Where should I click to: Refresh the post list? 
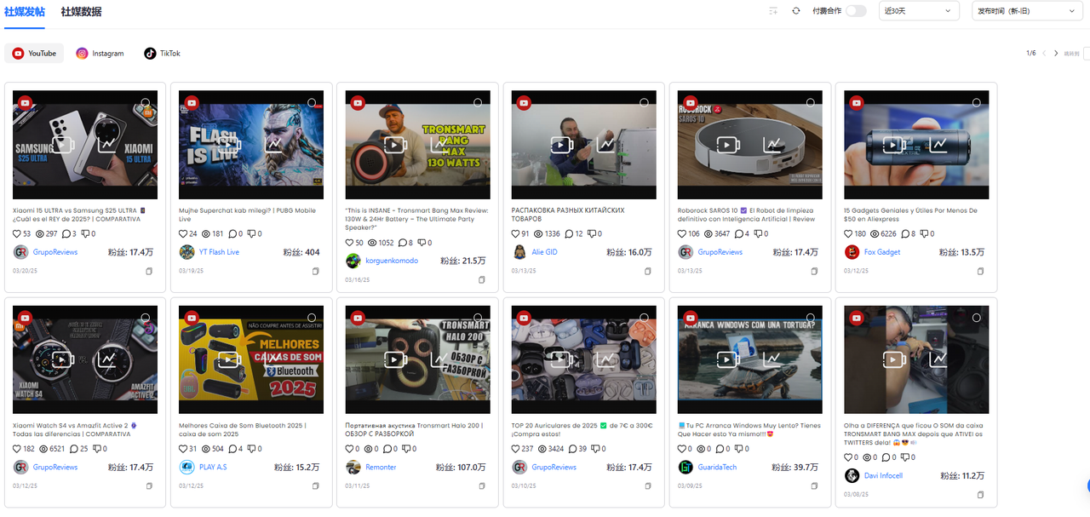[796, 11]
